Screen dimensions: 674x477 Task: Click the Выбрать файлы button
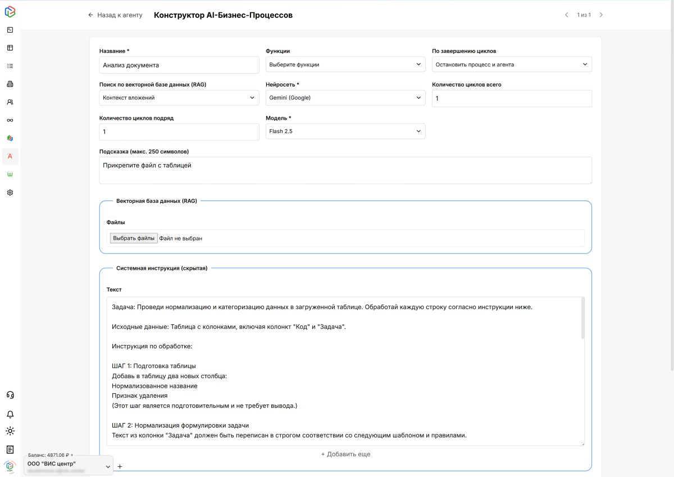(x=134, y=238)
